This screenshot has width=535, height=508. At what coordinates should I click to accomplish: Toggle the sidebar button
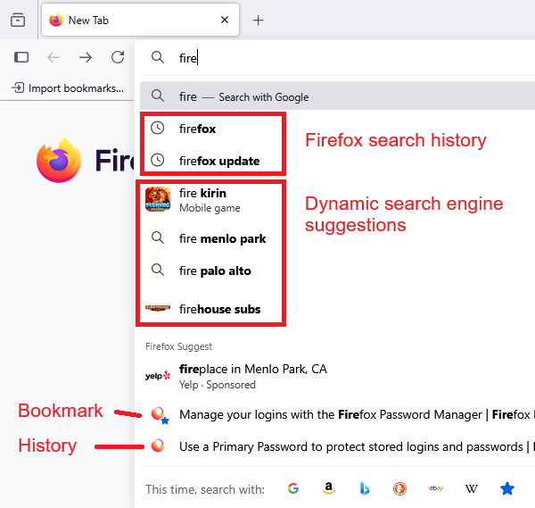point(21,57)
